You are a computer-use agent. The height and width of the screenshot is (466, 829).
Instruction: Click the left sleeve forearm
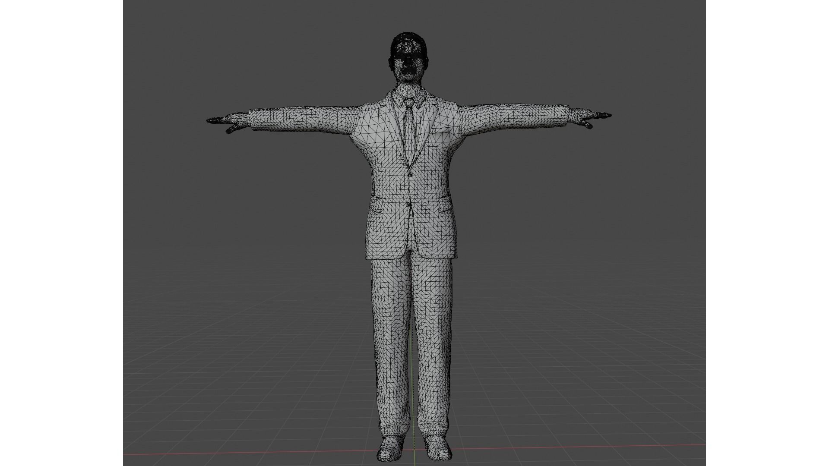click(276, 120)
